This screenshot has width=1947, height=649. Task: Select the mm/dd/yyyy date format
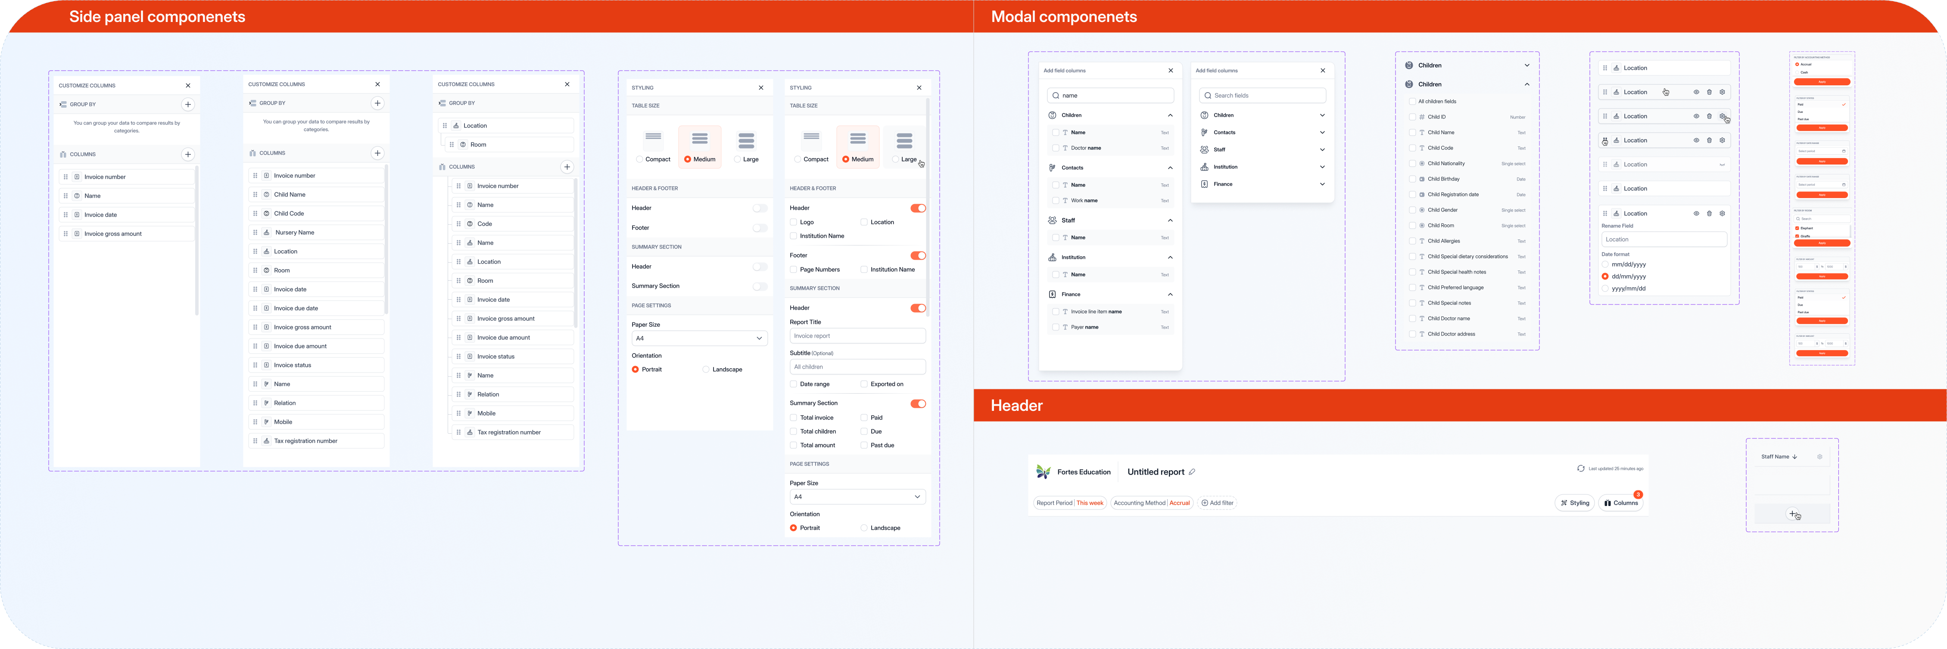coord(1604,264)
